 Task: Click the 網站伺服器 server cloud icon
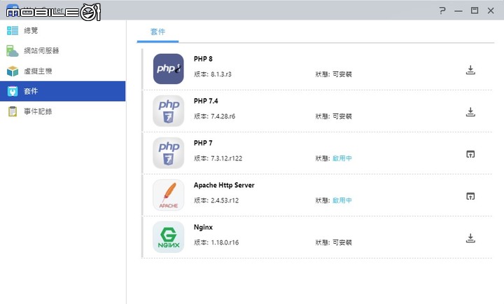[13, 51]
